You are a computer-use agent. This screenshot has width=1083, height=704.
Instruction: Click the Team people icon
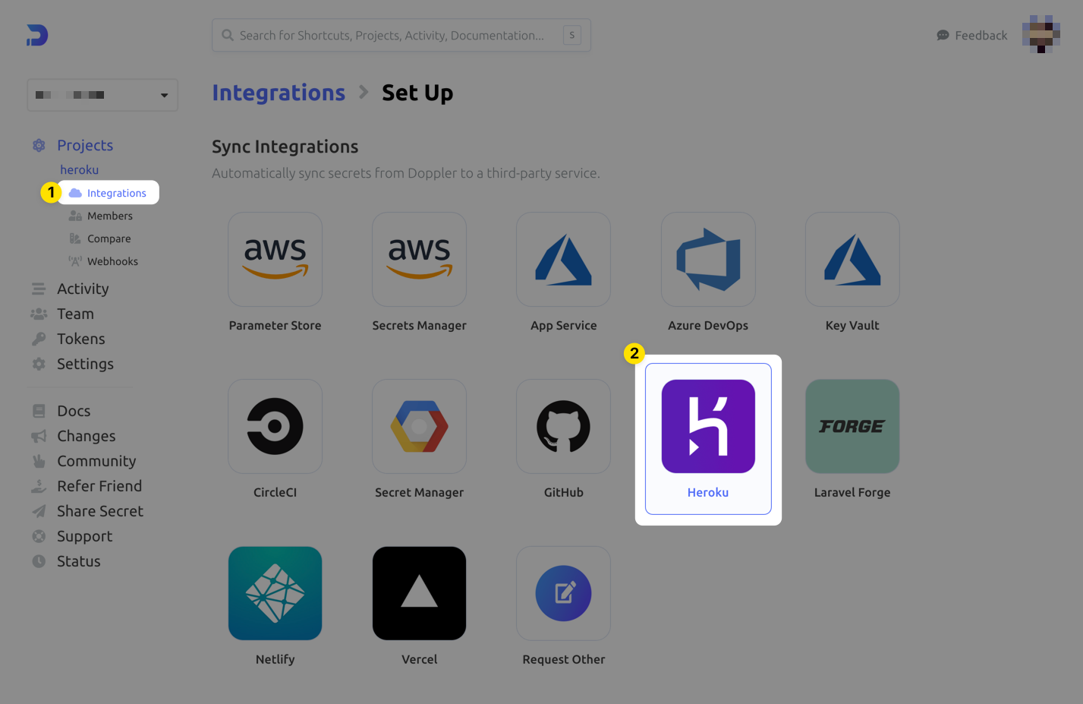tap(39, 314)
